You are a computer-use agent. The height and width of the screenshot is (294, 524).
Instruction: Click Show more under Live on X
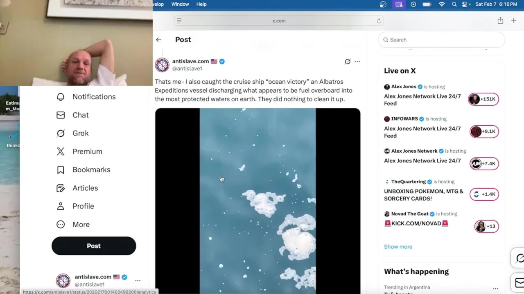tap(398, 247)
